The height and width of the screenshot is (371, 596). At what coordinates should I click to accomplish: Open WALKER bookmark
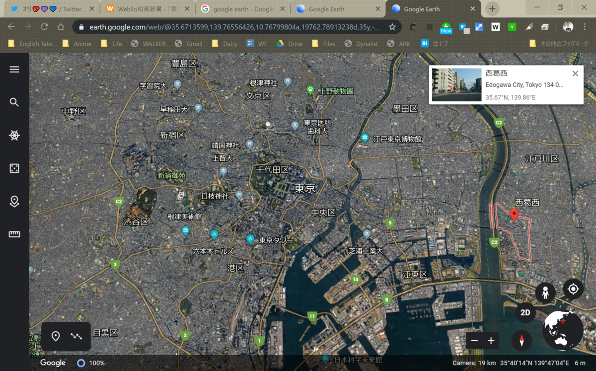(x=148, y=44)
